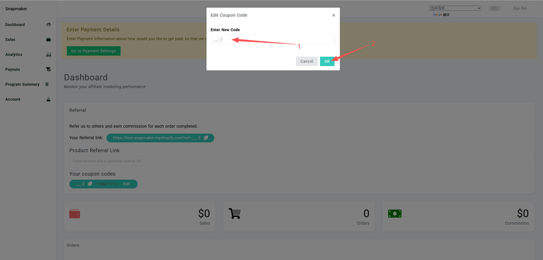
Task: Click the 0 Orders value
Action: click(x=366, y=213)
